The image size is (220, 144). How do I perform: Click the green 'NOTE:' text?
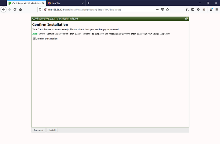(x=35, y=34)
